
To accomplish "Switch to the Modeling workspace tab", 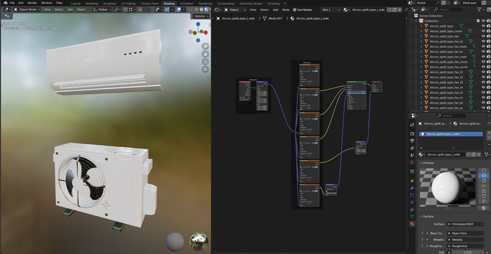I will pos(92,4).
